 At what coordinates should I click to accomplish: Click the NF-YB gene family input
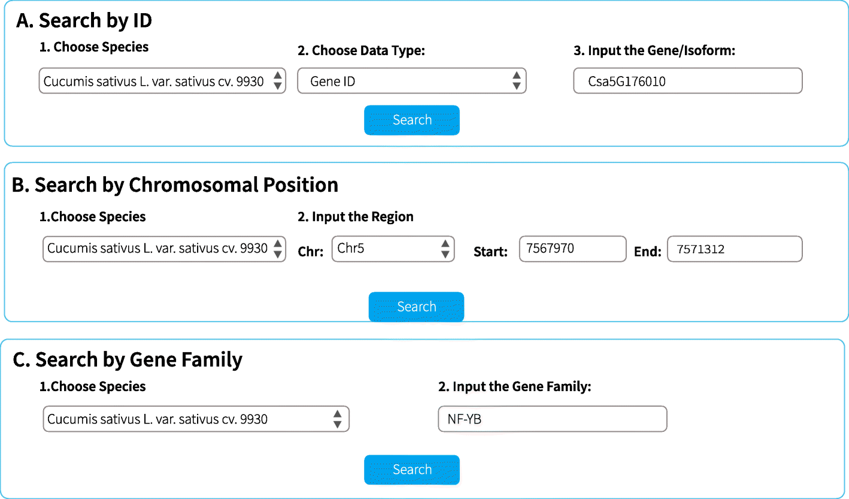[552, 419]
